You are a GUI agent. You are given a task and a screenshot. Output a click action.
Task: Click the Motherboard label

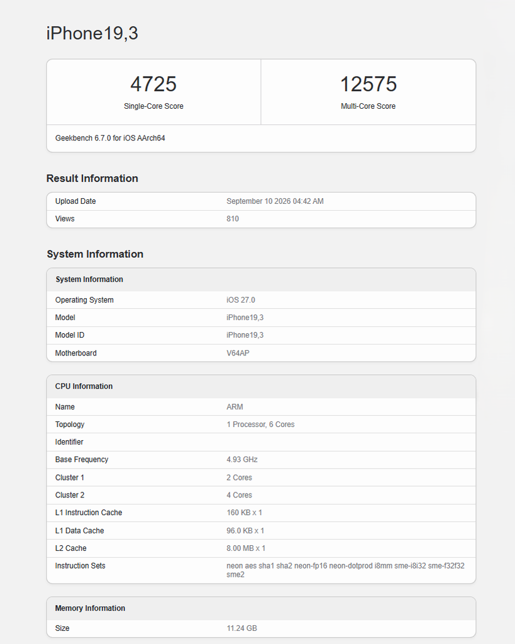75,353
